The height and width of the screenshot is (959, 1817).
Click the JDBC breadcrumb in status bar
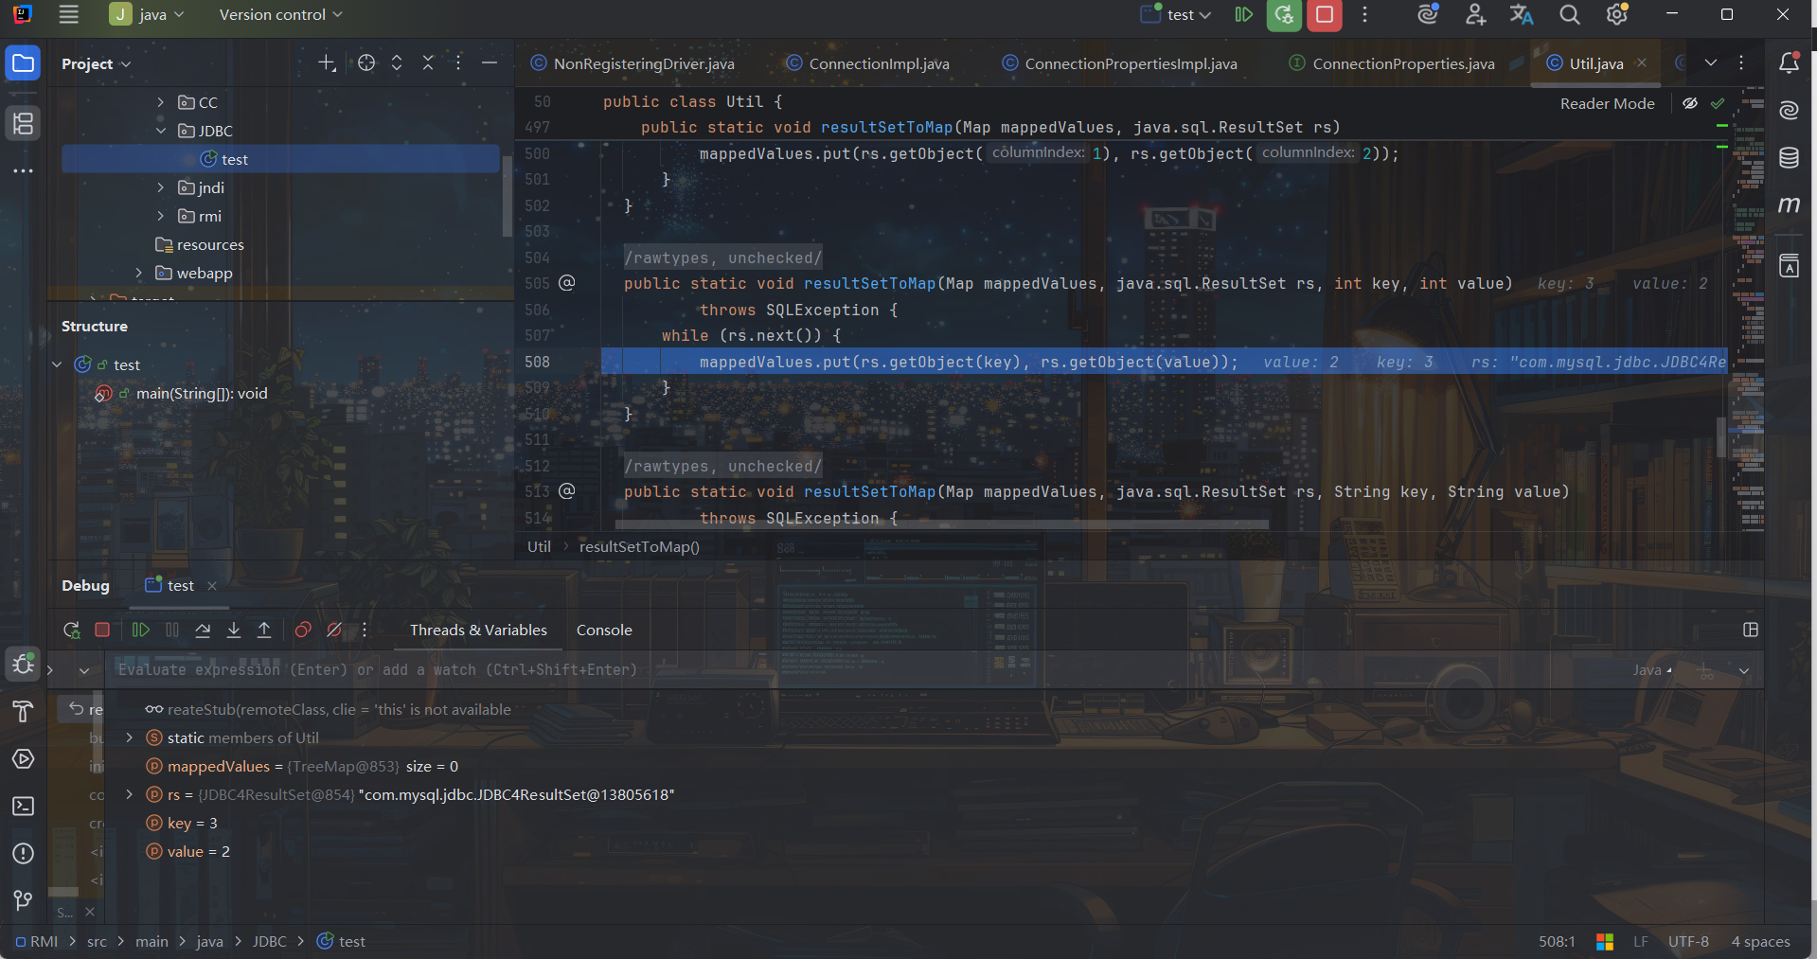pyautogui.click(x=269, y=941)
